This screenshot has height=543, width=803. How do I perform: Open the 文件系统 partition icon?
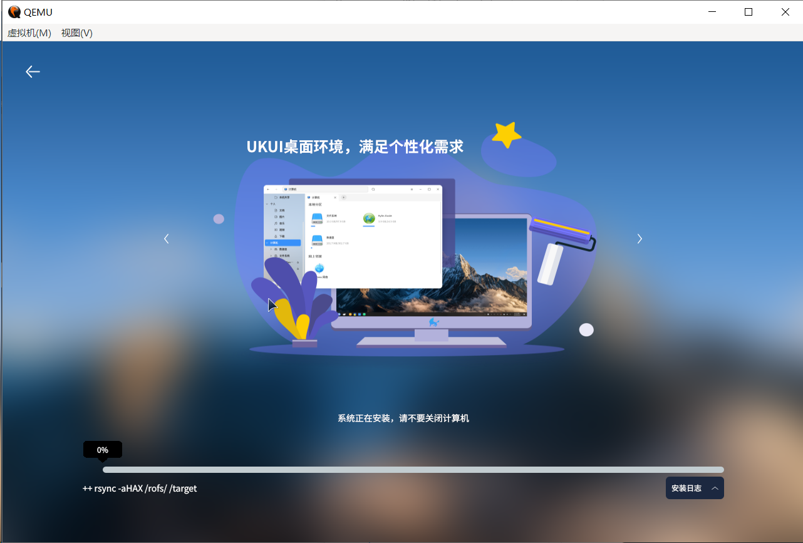coord(318,218)
